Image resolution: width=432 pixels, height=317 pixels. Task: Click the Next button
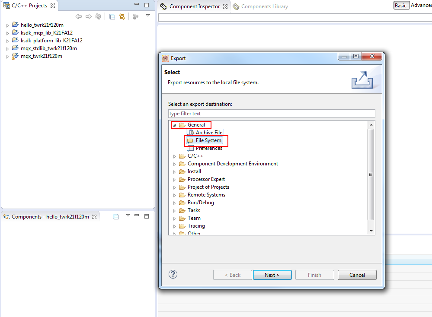272,275
